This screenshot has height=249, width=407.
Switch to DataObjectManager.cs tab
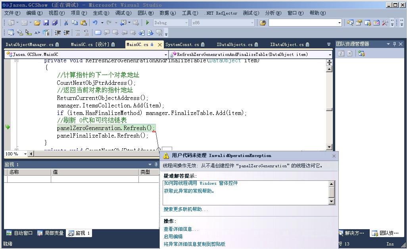(x=32, y=45)
